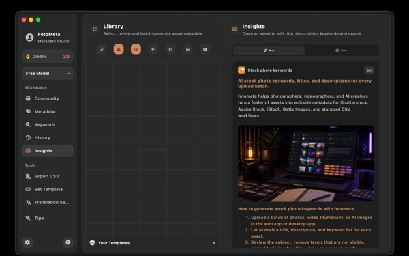Click the image filter icon in Library toolbar

(187, 49)
